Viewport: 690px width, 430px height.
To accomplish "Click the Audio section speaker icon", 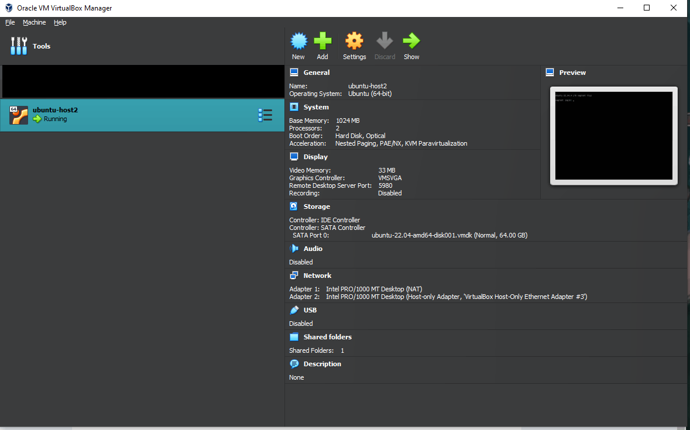I will coord(294,249).
